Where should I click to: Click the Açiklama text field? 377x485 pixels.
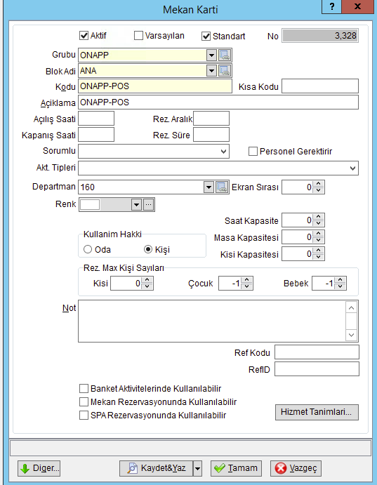pyautogui.click(x=218, y=102)
